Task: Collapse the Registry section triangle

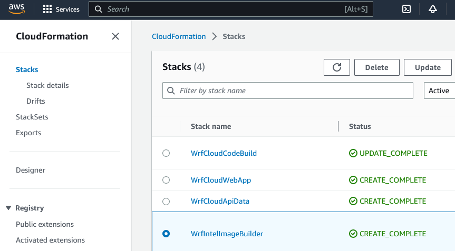Action: click(8, 208)
